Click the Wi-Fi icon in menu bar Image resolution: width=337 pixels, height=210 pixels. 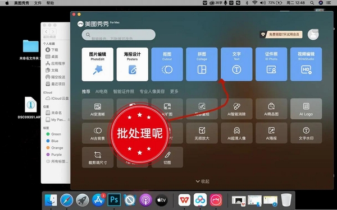[x=255, y=3]
